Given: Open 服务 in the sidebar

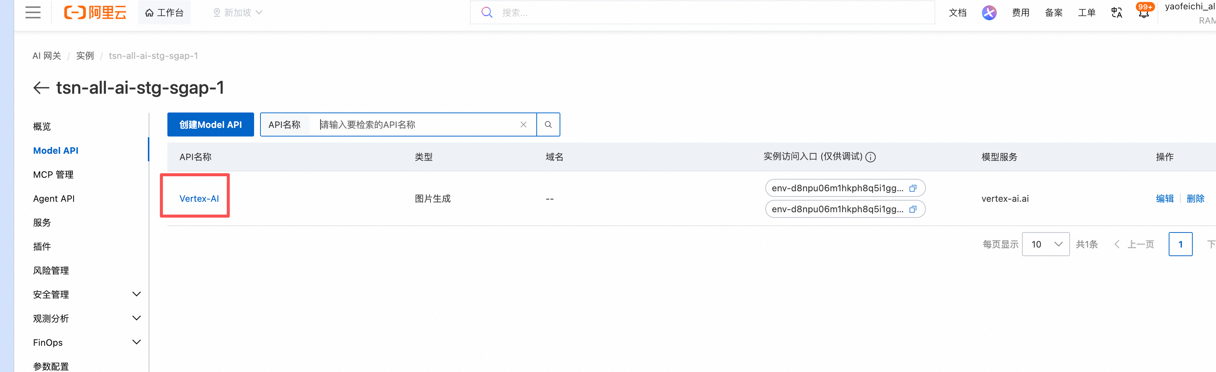Looking at the screenshot, I should pos(42,222).
